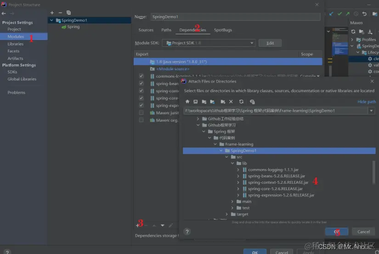Expand the target folder
Image resolution: width=379 pixels, height=254 pixels.
point(227,214)
